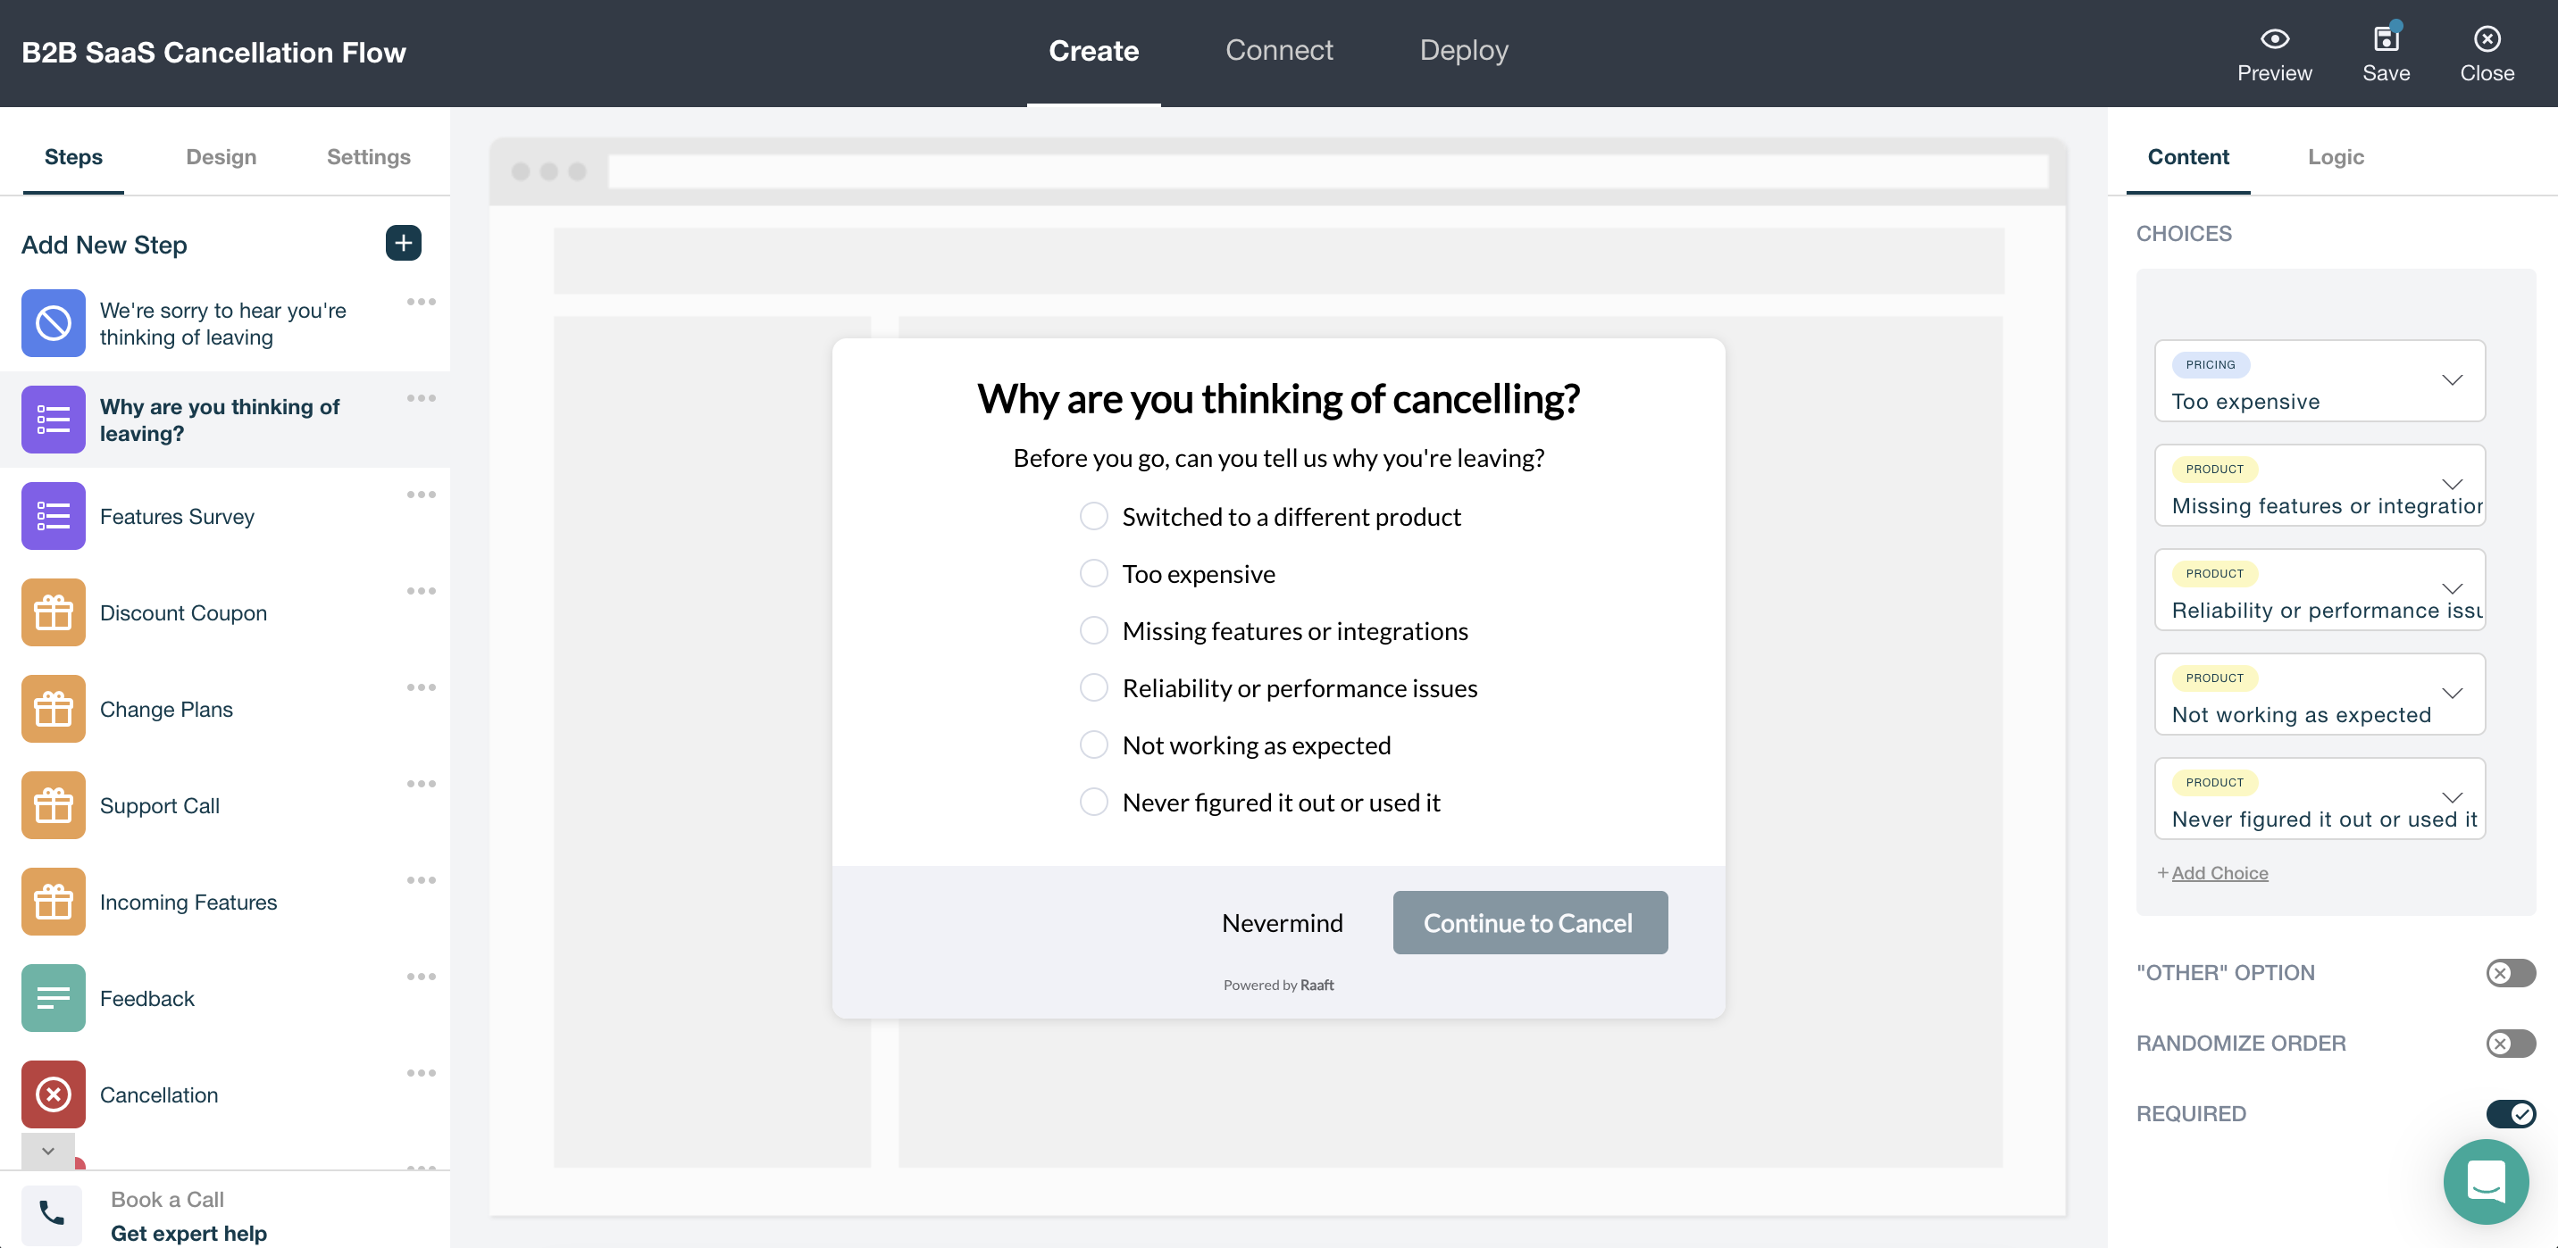Click the Save disk icon

click(2386, 39)
